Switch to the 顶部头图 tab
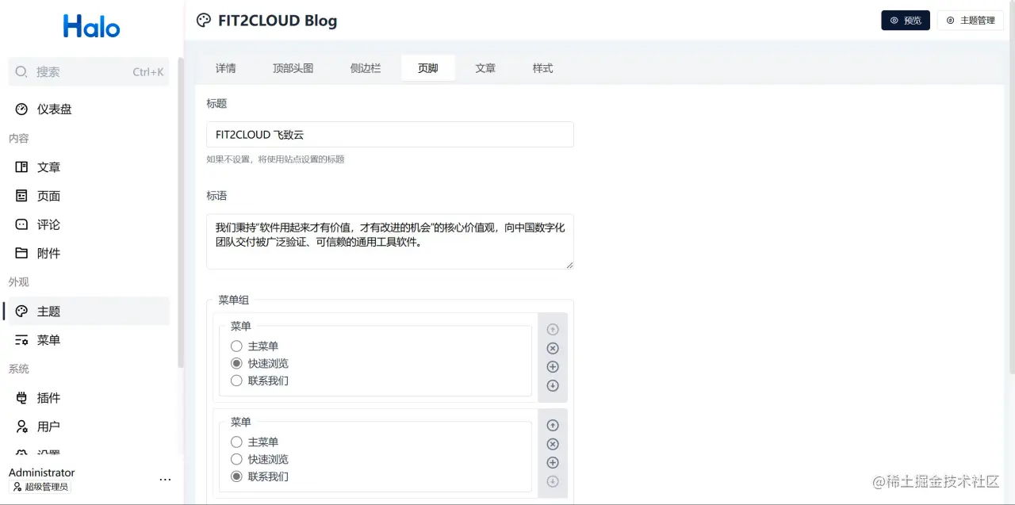1015x505 pixels. [293, 68]
